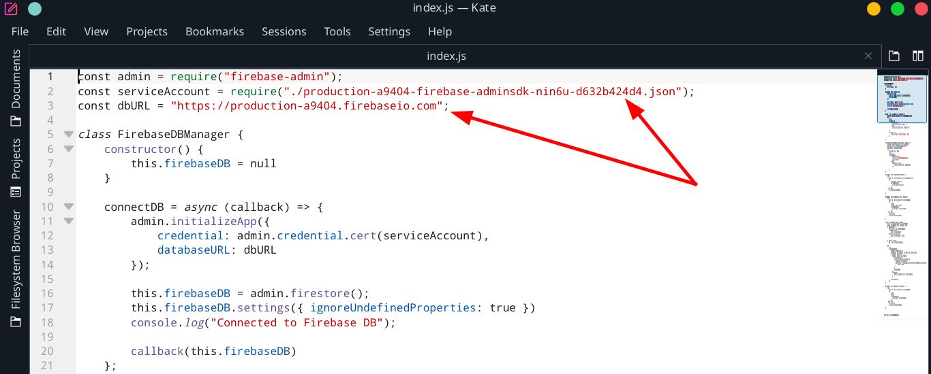Collapse the constructor fold marker on line 6

68,149
